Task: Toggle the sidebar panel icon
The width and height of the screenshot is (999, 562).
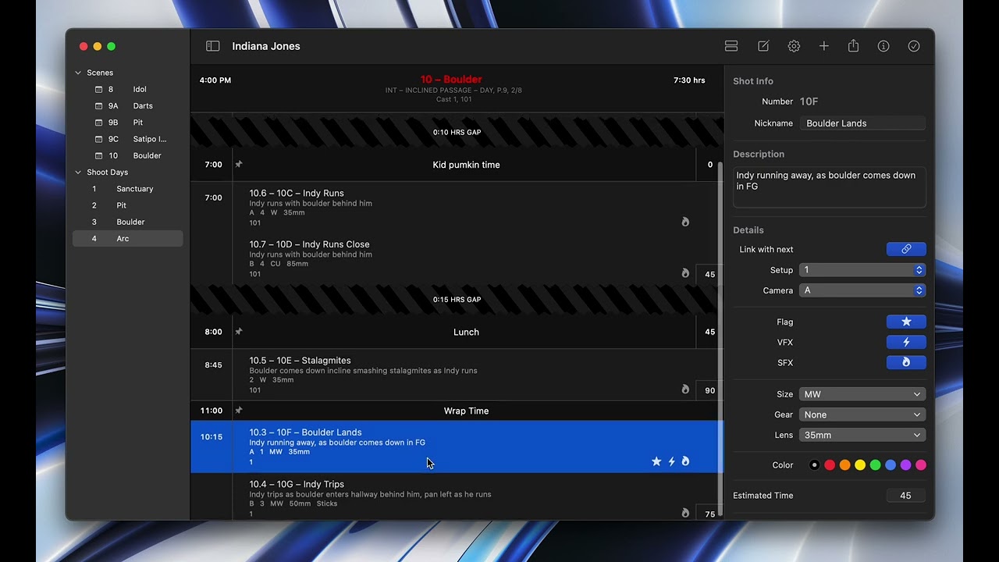Action: tap(213, 46)
